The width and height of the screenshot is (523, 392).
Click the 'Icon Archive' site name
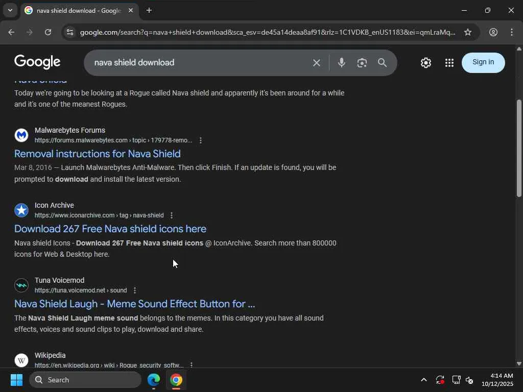coord(54,205)
